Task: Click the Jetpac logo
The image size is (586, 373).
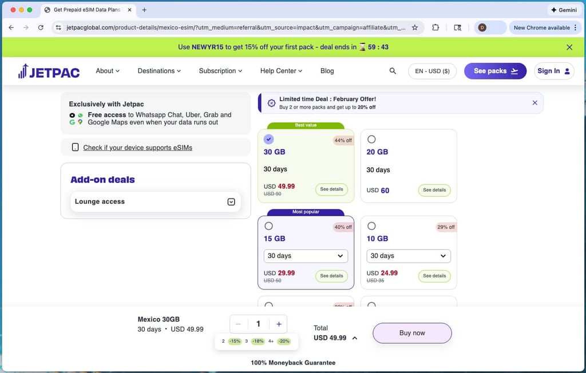Action: tap(49, 71)
